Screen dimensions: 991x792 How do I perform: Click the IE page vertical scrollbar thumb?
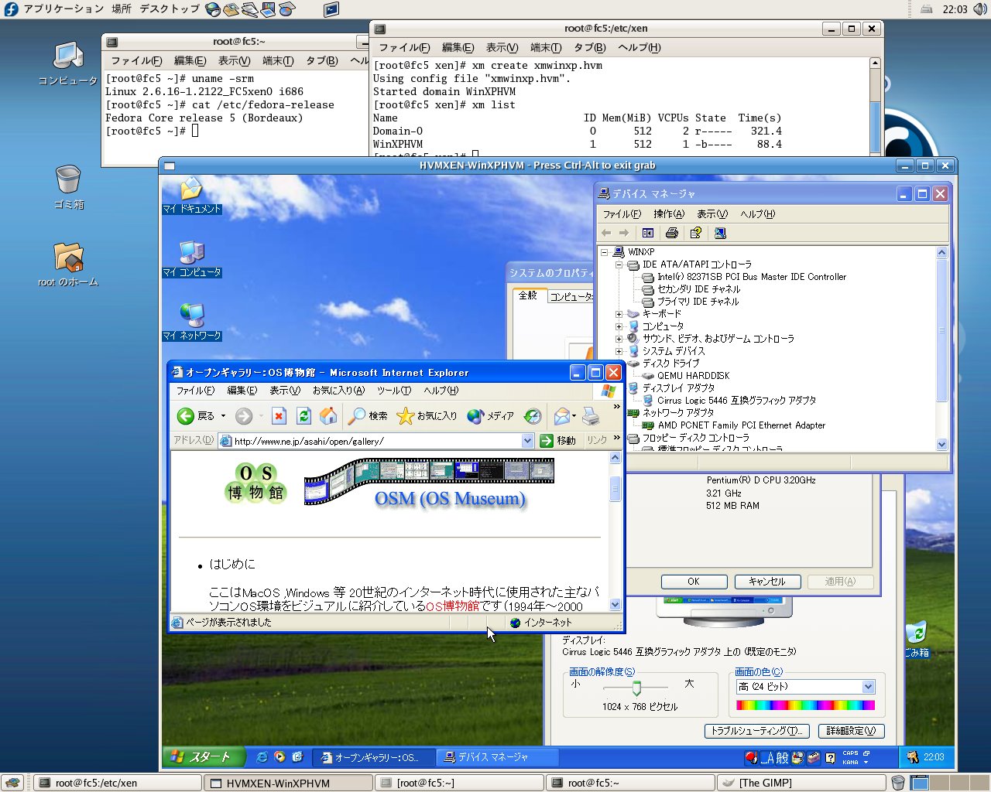pyautogui.click(x=616, y=489)
